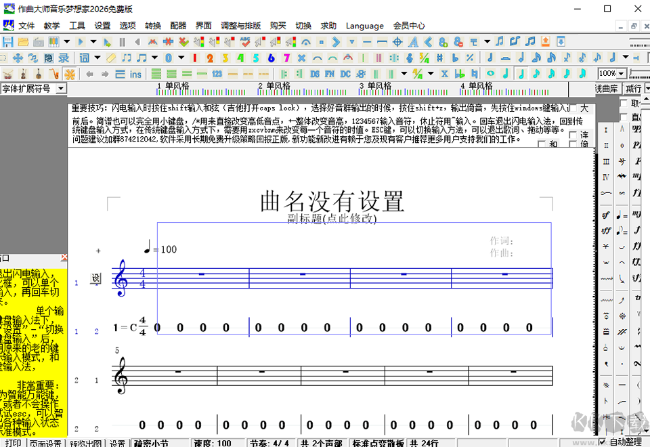
Task: Toggle the 直 checkbox at right
Action: point(624,117)
